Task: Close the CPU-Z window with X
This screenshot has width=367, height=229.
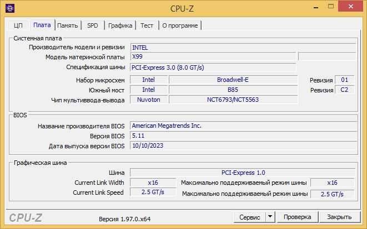Action: (350, 6)
